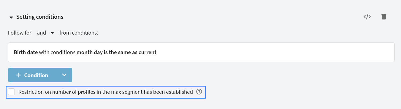Delete conditions using the trash icon
The height and width of the screenshot is (109, 401).
[384, 17]
